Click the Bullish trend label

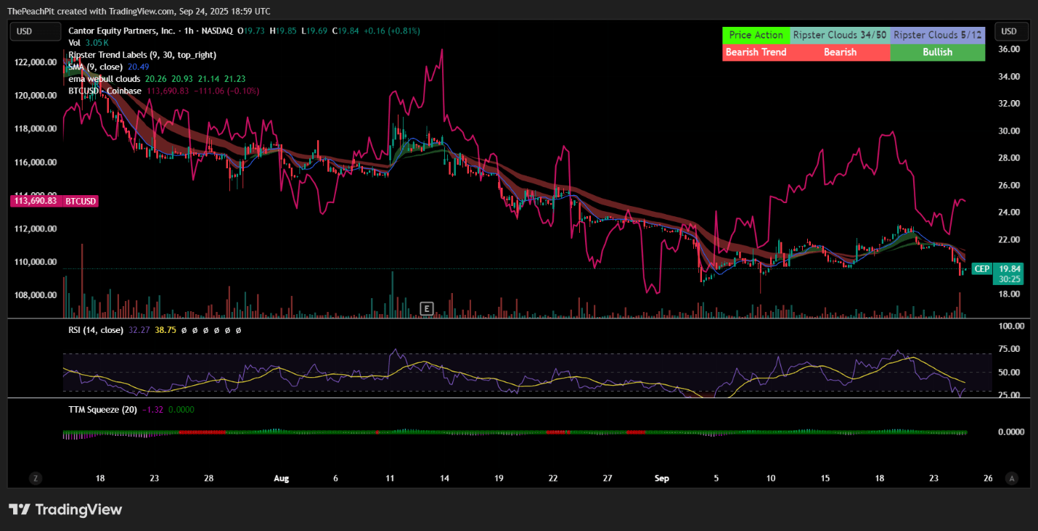[937, 52]
